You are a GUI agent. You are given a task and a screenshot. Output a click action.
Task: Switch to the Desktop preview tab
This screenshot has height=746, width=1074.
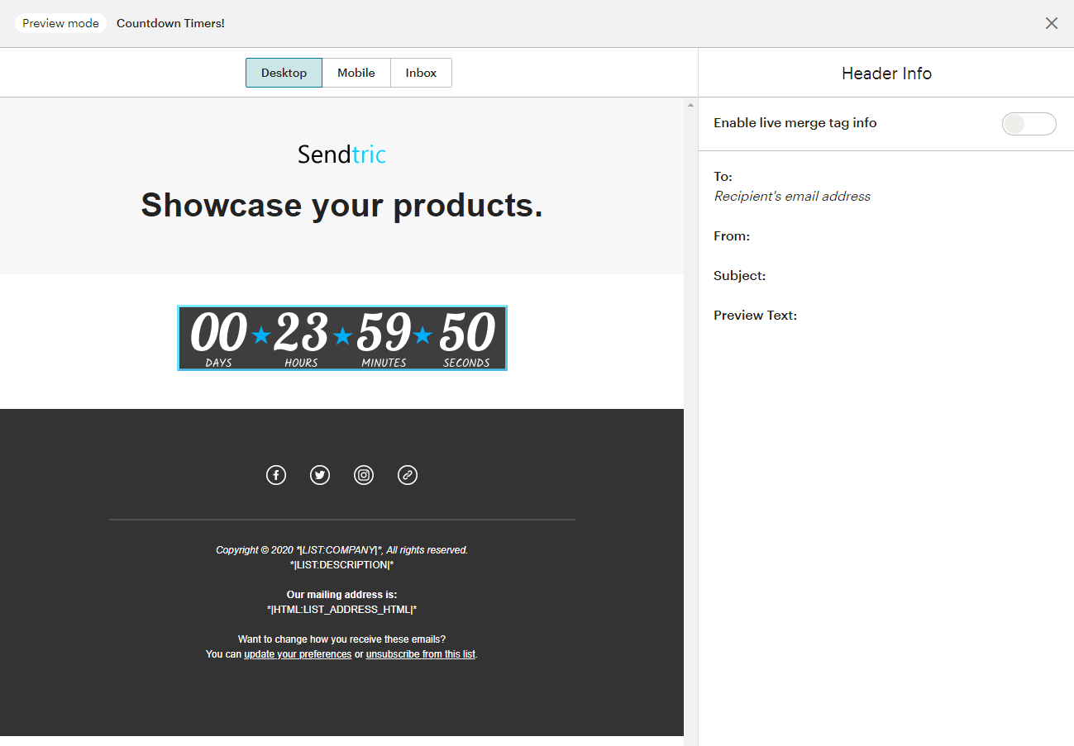tap(284, 73)
